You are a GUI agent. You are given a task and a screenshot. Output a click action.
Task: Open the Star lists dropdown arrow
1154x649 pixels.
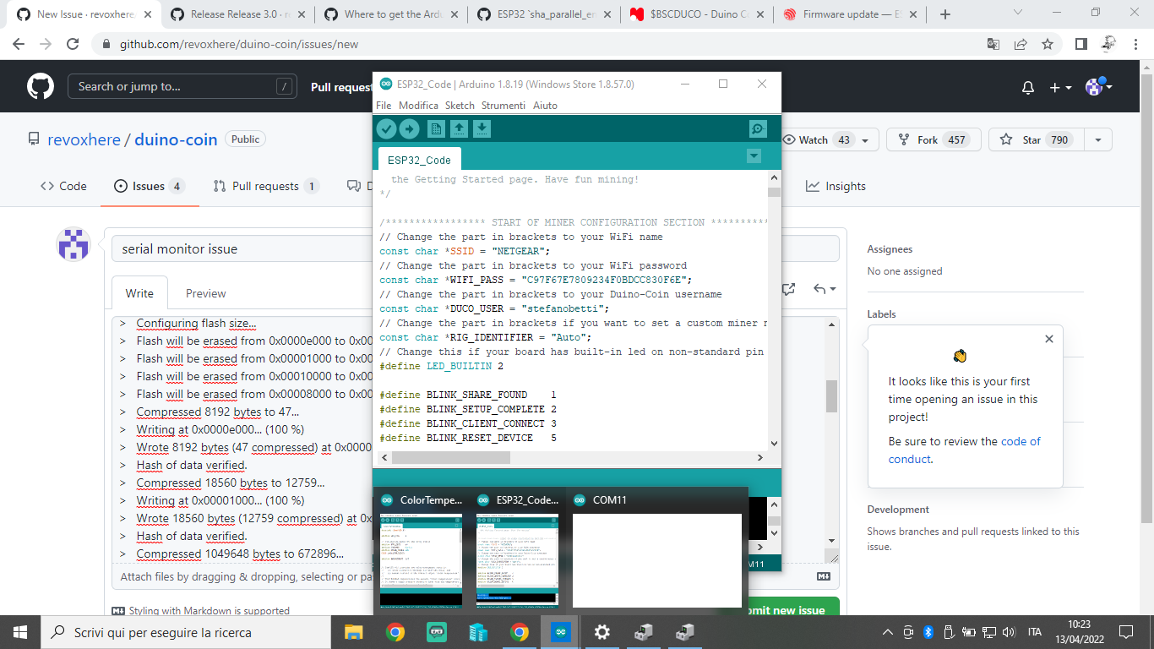[1098, 140]
